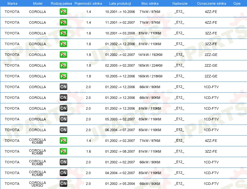Click the Lata produkcji column header

120,3
